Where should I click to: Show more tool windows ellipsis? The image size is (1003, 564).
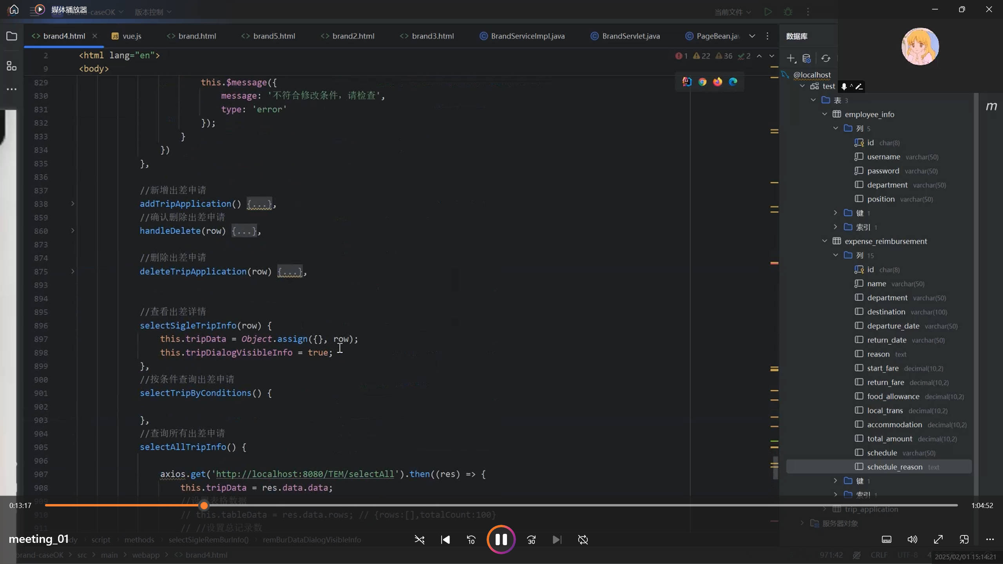12,89
